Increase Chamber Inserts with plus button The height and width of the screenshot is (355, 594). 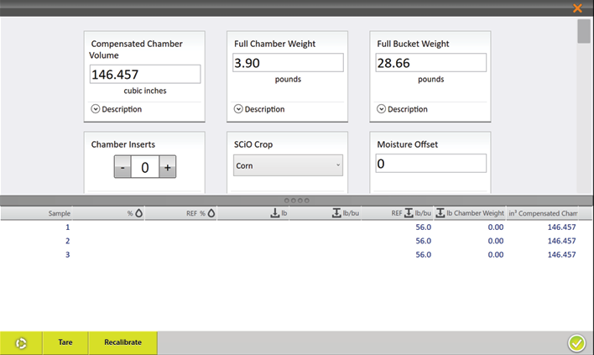coord(168,168)
